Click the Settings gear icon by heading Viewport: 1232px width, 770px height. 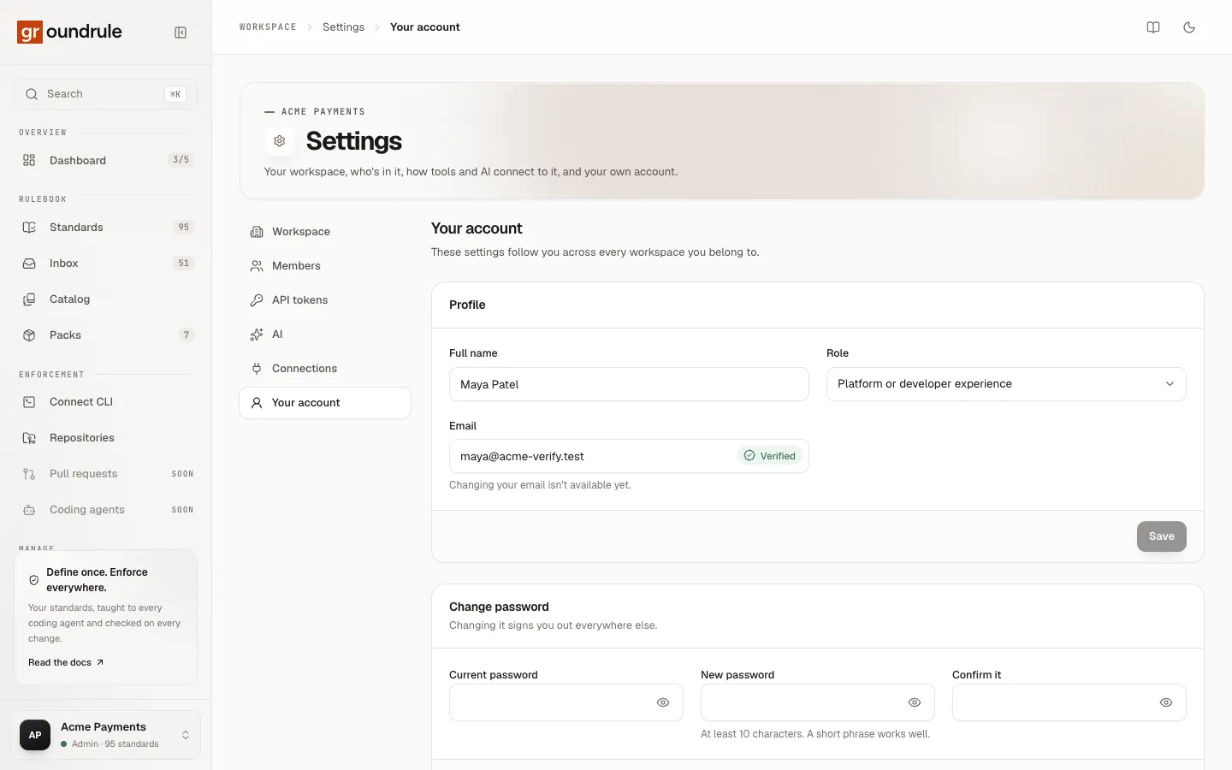(280, 140)
